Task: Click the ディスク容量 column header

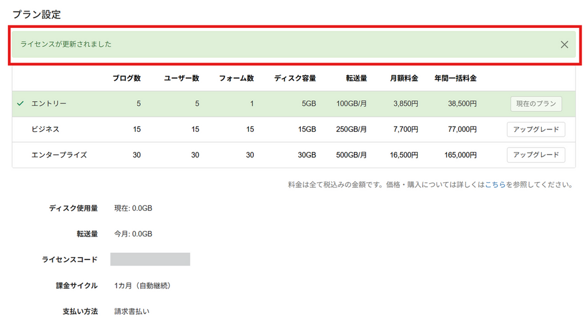Action: tap(295, 78)
